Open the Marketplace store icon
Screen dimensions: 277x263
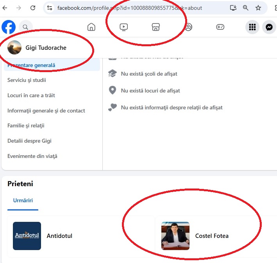tap(156, 27)
